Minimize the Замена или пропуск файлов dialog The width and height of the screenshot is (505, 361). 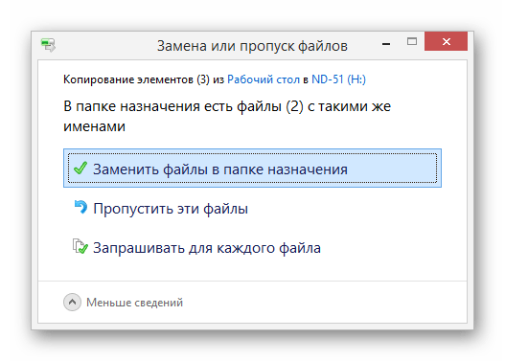386,44
